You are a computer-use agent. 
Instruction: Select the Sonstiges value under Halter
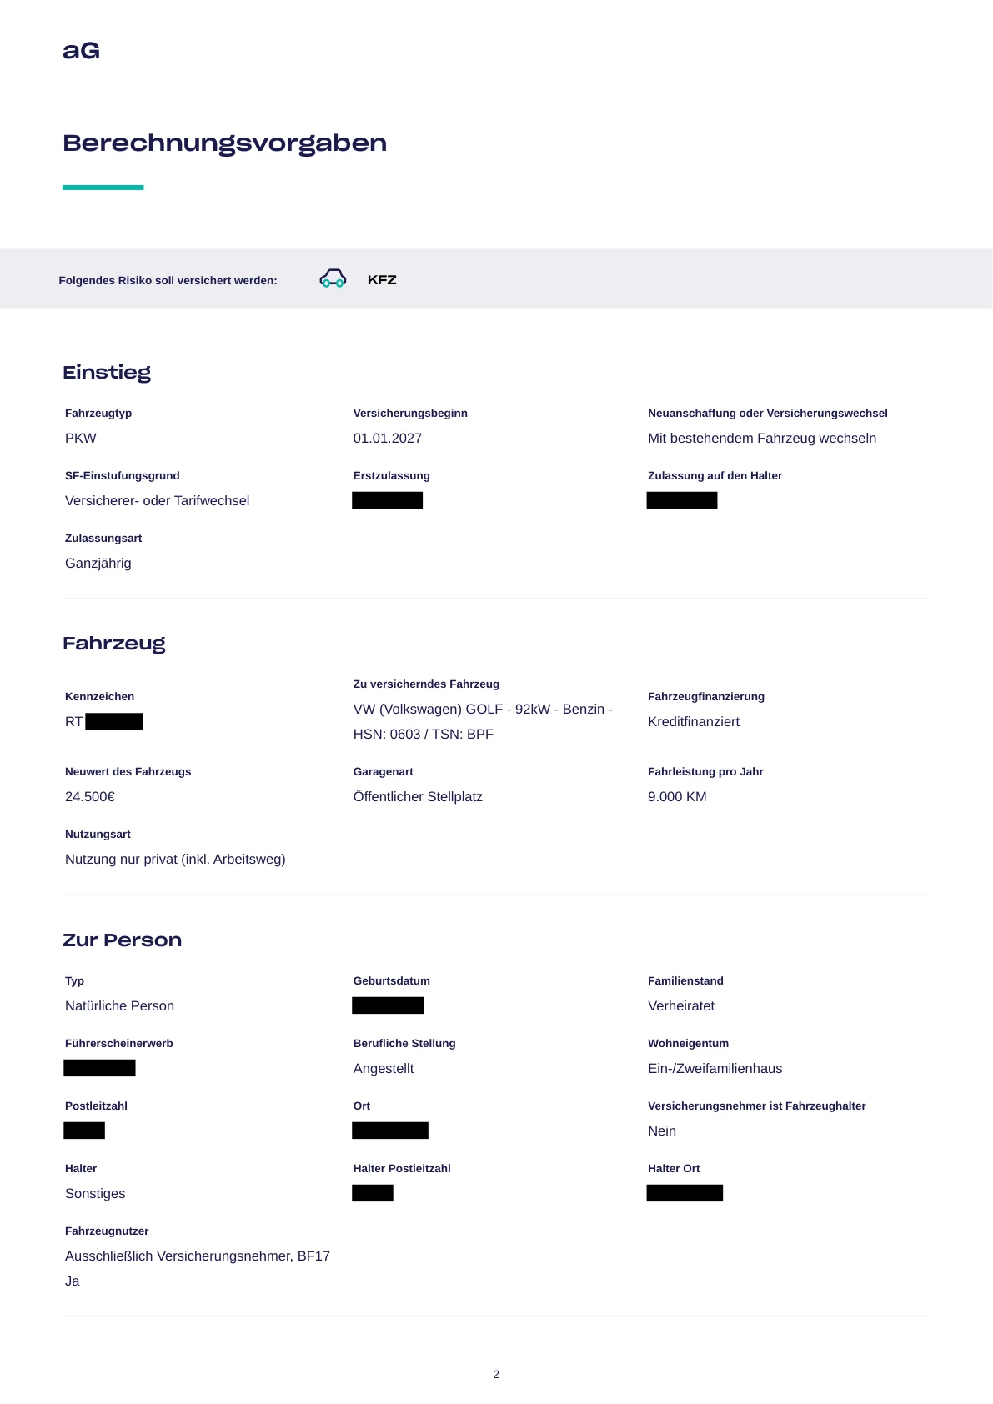click(x=95, y=1194)
